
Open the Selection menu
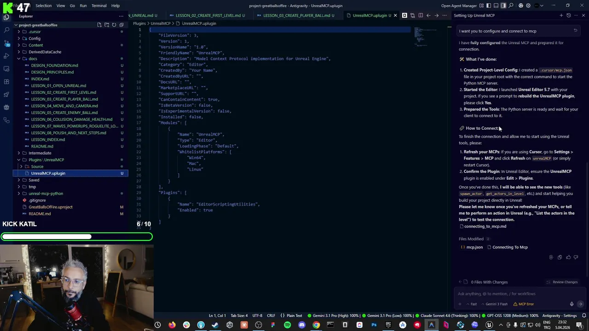[x=43, y=6]
